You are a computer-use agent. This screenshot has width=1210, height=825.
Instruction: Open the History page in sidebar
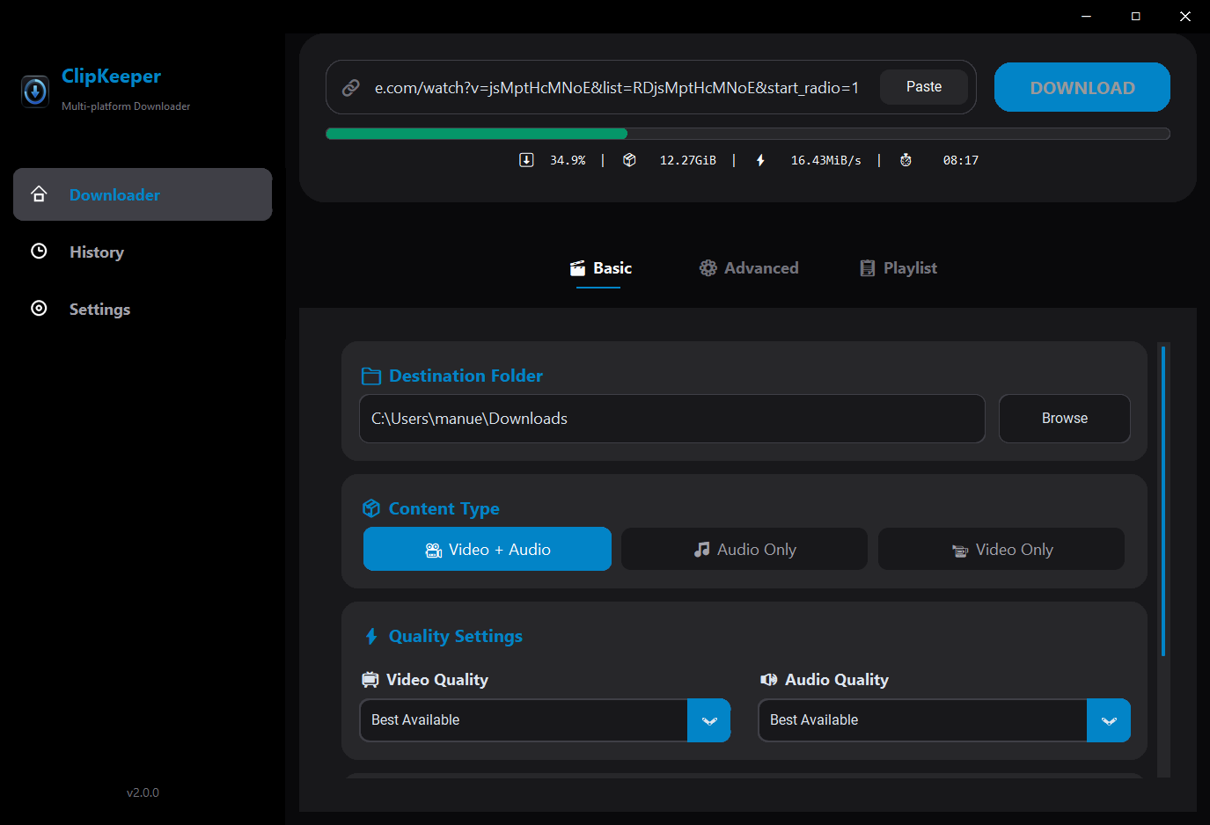143,252
